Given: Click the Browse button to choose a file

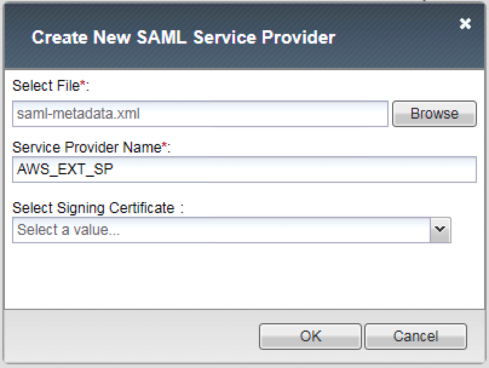Looking at the screenshot, I should coord(435,114).
